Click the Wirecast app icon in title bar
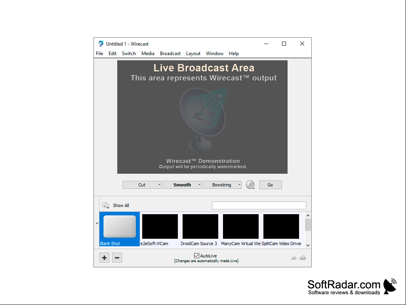This screenshot has height=305, width=406. point(101,44)
